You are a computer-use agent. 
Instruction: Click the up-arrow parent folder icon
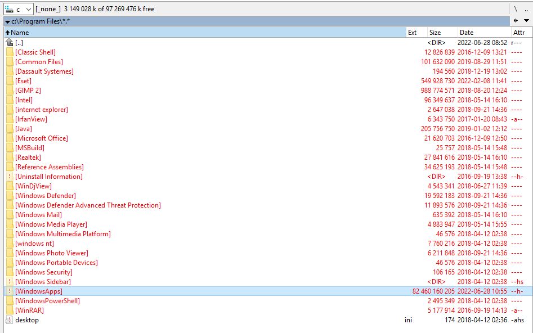pos(9,43)
